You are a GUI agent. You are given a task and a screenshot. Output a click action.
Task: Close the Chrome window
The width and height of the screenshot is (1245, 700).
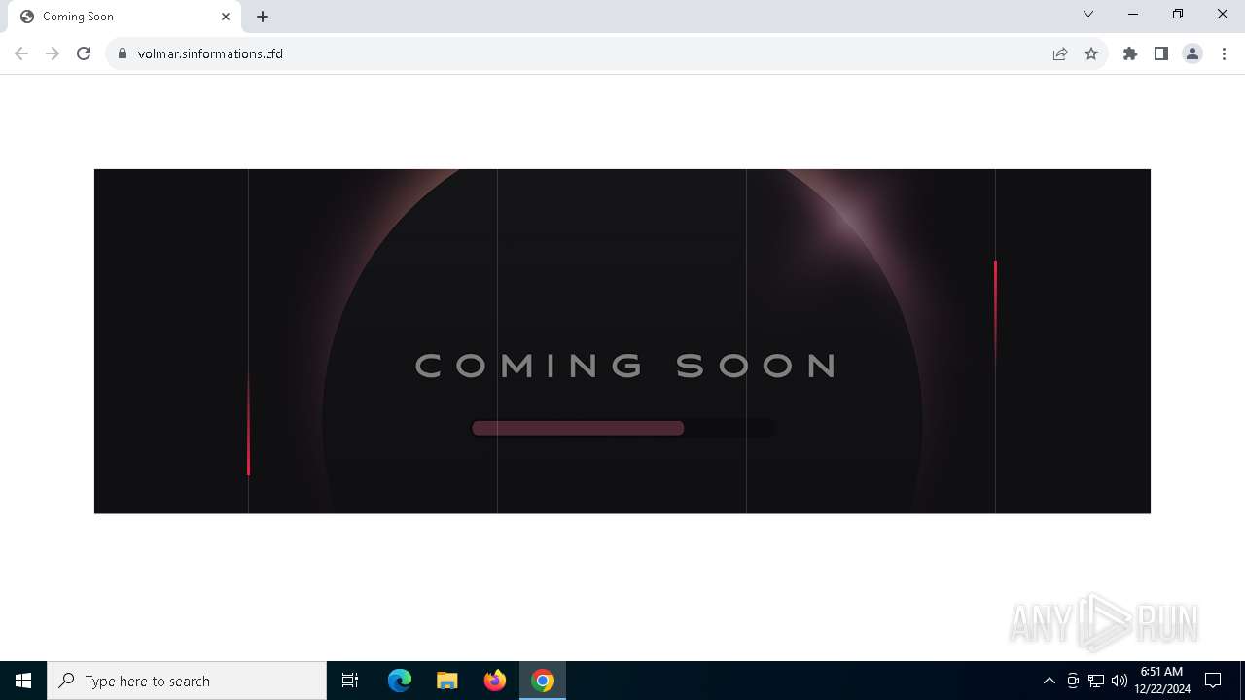(x=1223, y=14)
